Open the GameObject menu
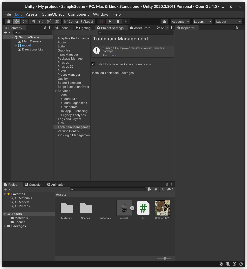 pyautogui.click(x=53, y=14)
